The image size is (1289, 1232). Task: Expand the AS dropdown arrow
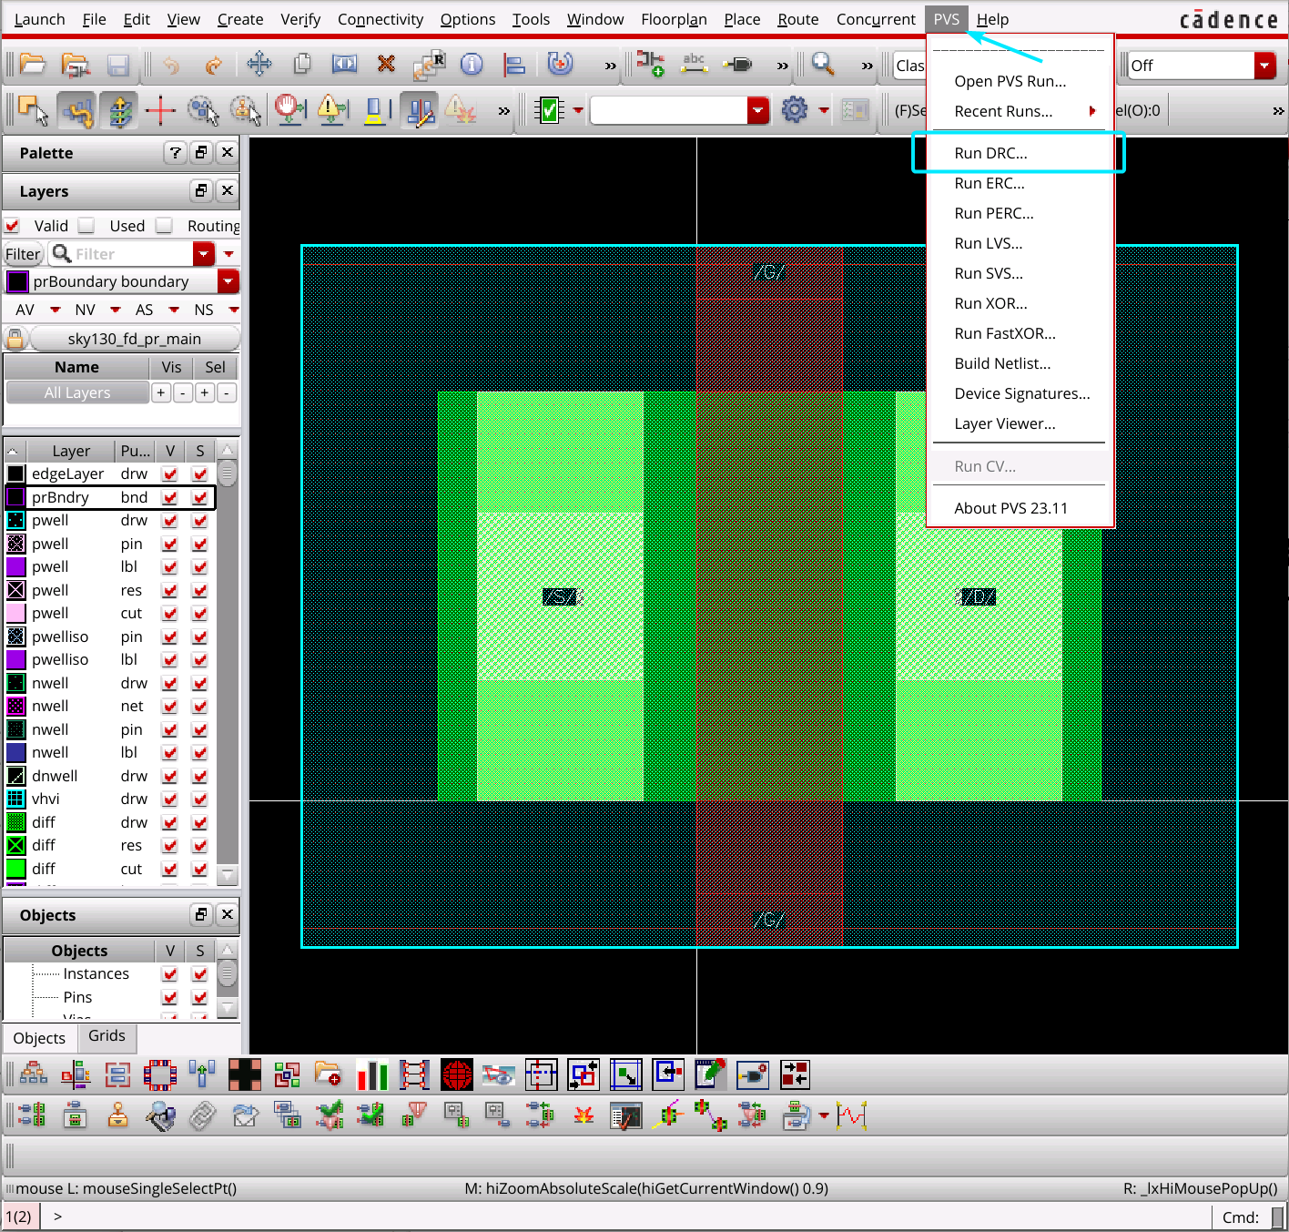coord(174,310)
